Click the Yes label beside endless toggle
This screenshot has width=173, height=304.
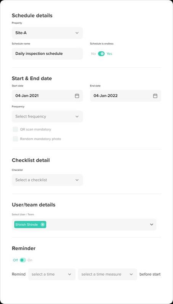pos(109,54)
